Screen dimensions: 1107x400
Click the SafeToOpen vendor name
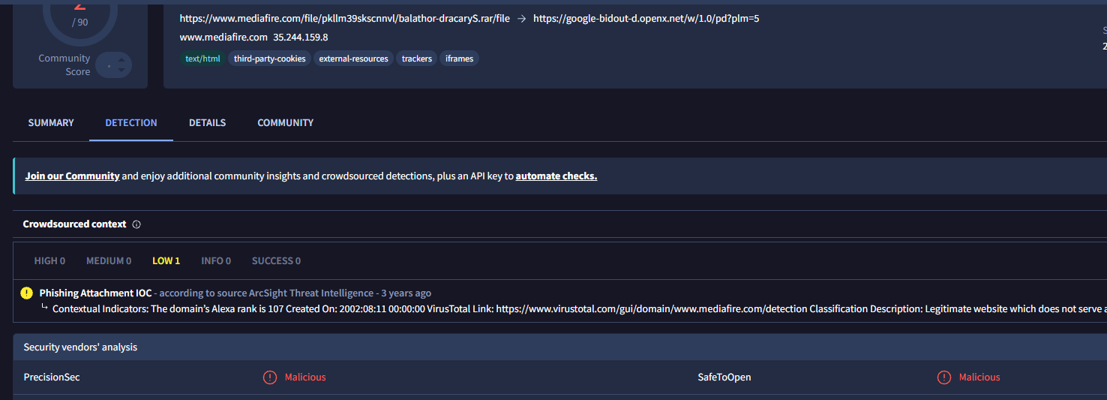pos(724,377)
